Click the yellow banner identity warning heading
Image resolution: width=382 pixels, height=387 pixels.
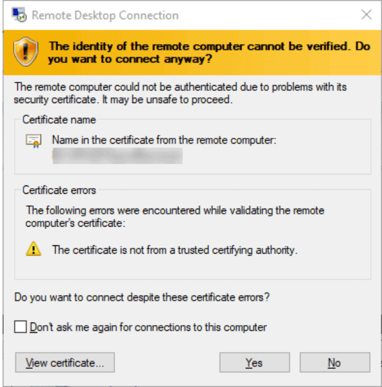(x=209, y=53)
